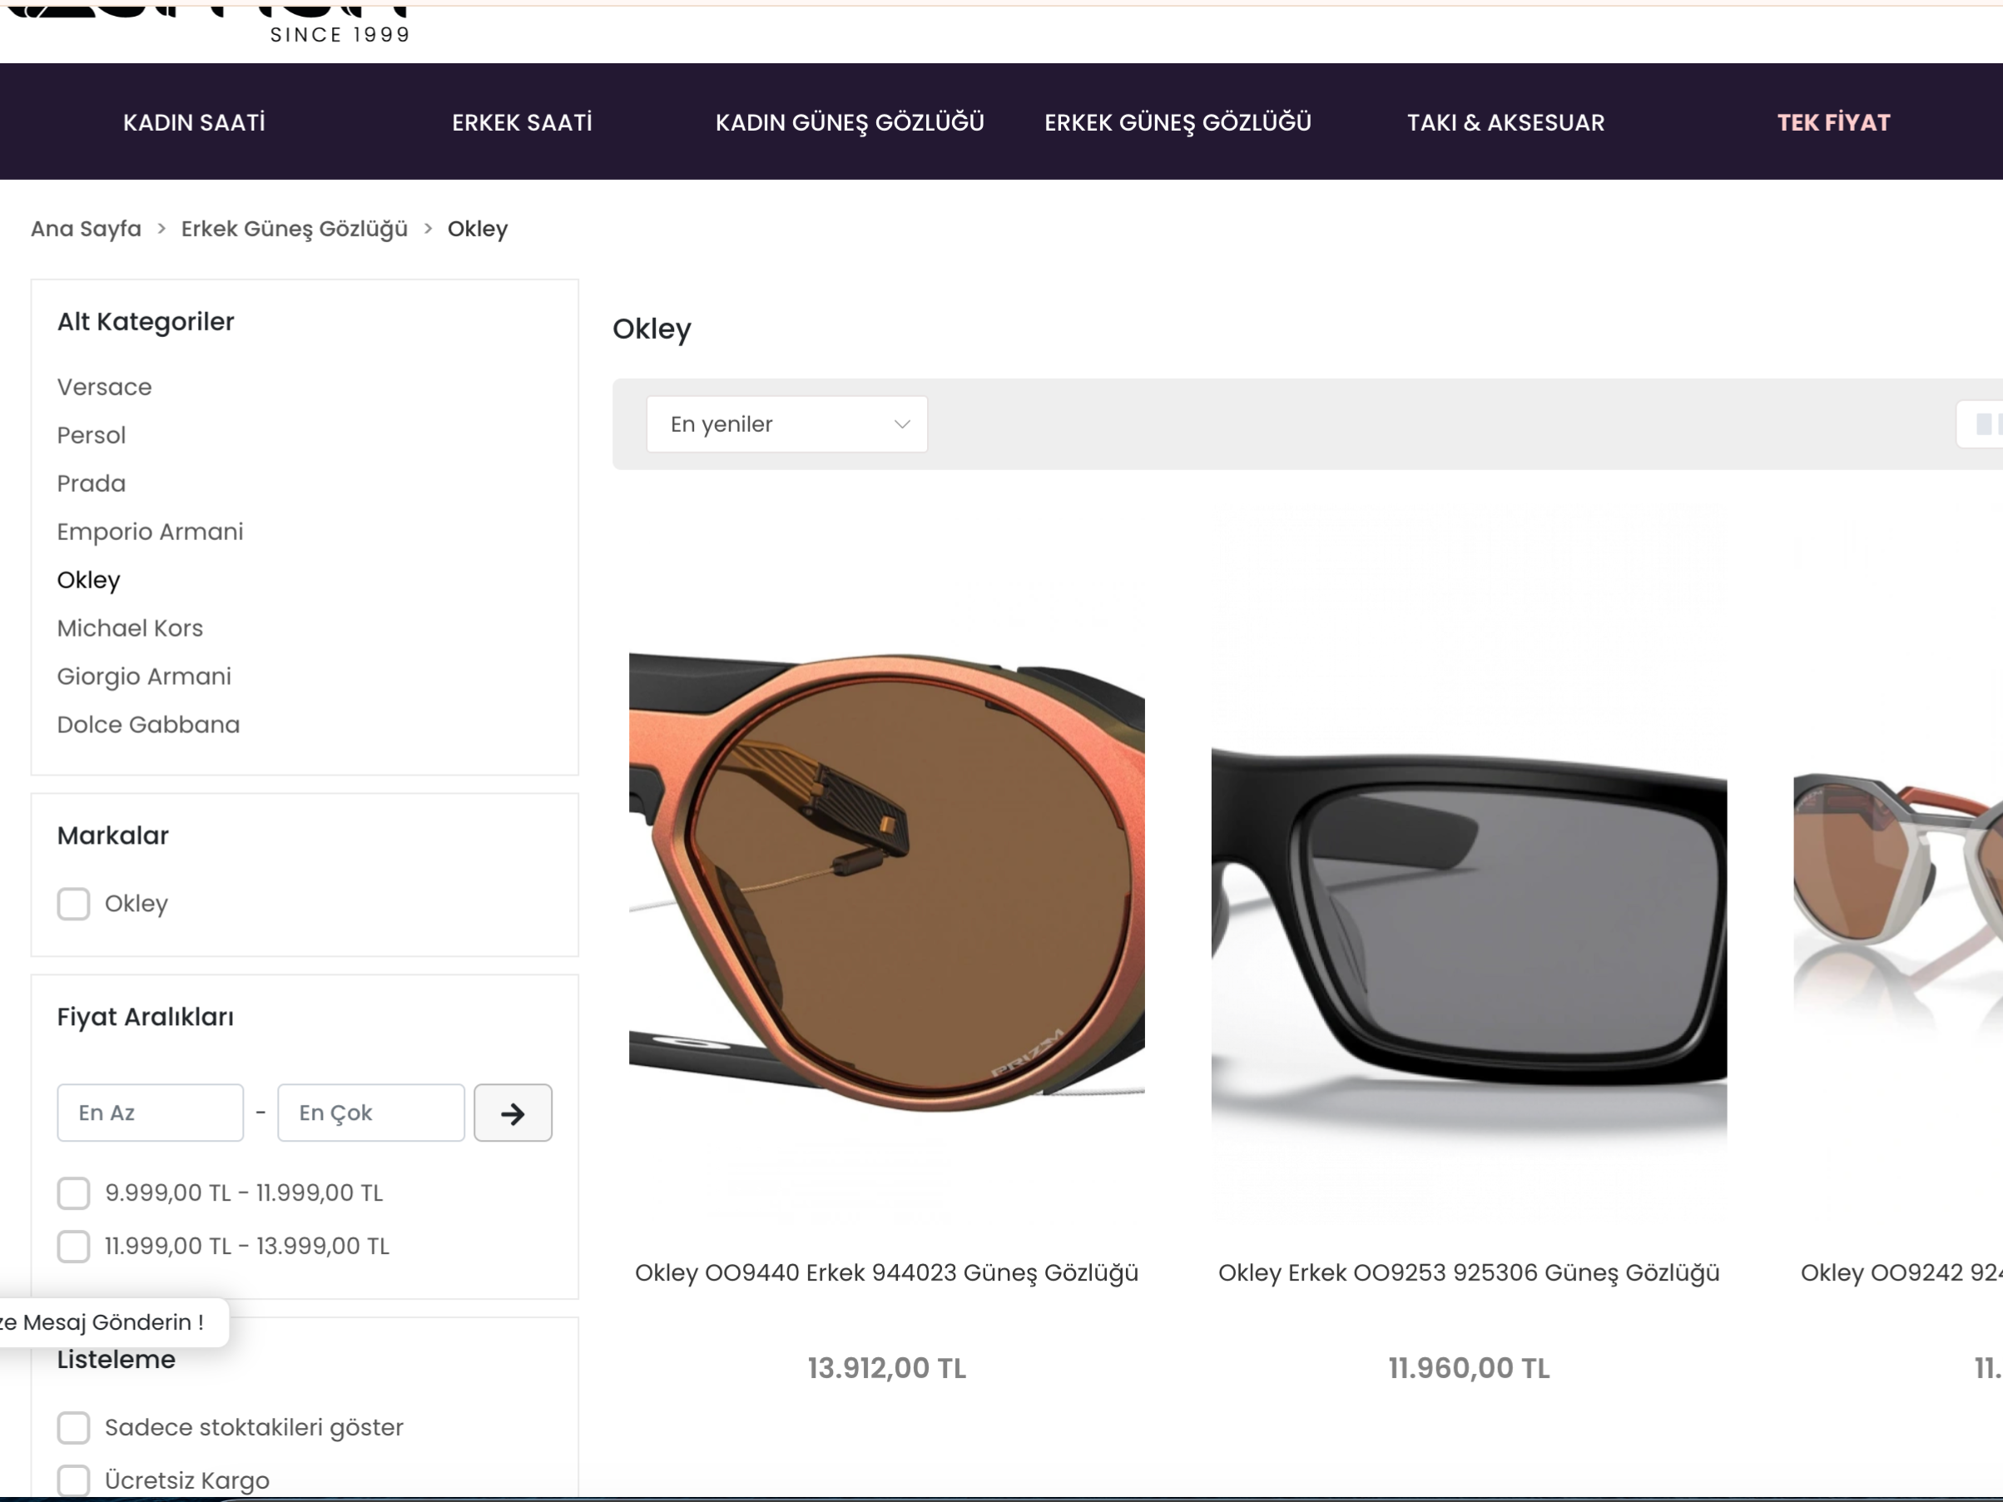Select Dolce Gabbana subcategory
This screenshot has width=2003, height=1502.
[x=148, y=724]
